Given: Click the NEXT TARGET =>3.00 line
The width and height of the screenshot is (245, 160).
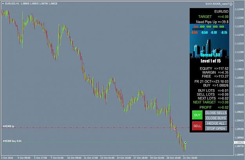Looking at the screenshot, I should coord(211,102).
